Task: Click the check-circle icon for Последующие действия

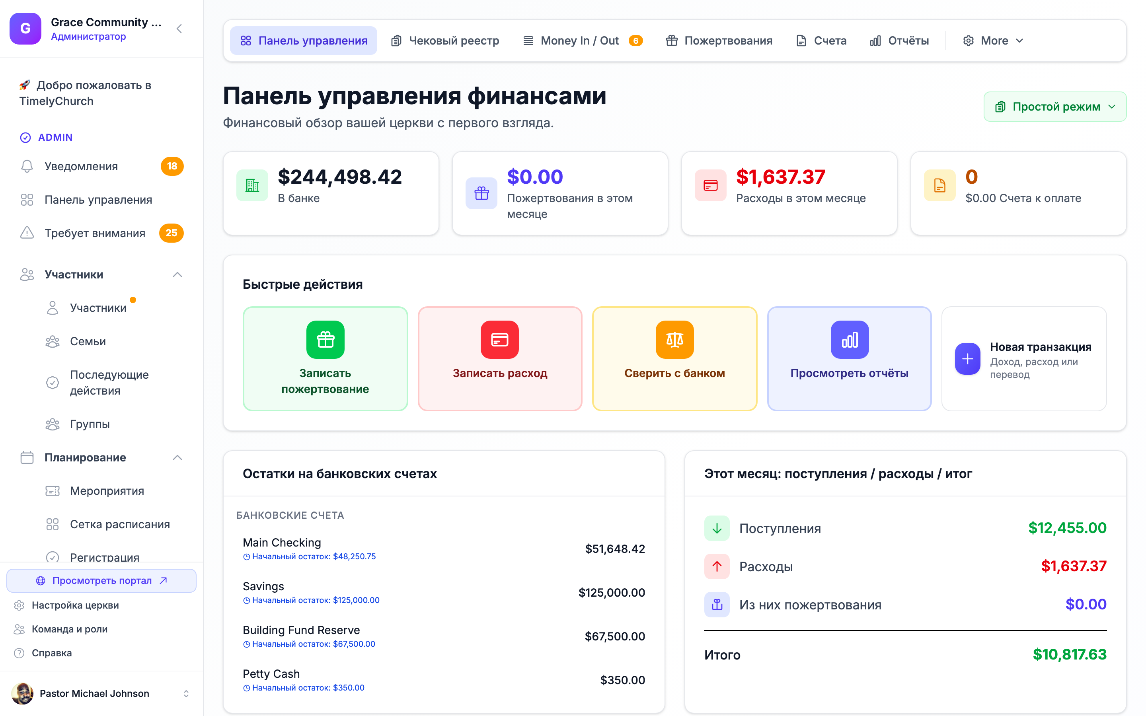Action: tap(53, 382)
